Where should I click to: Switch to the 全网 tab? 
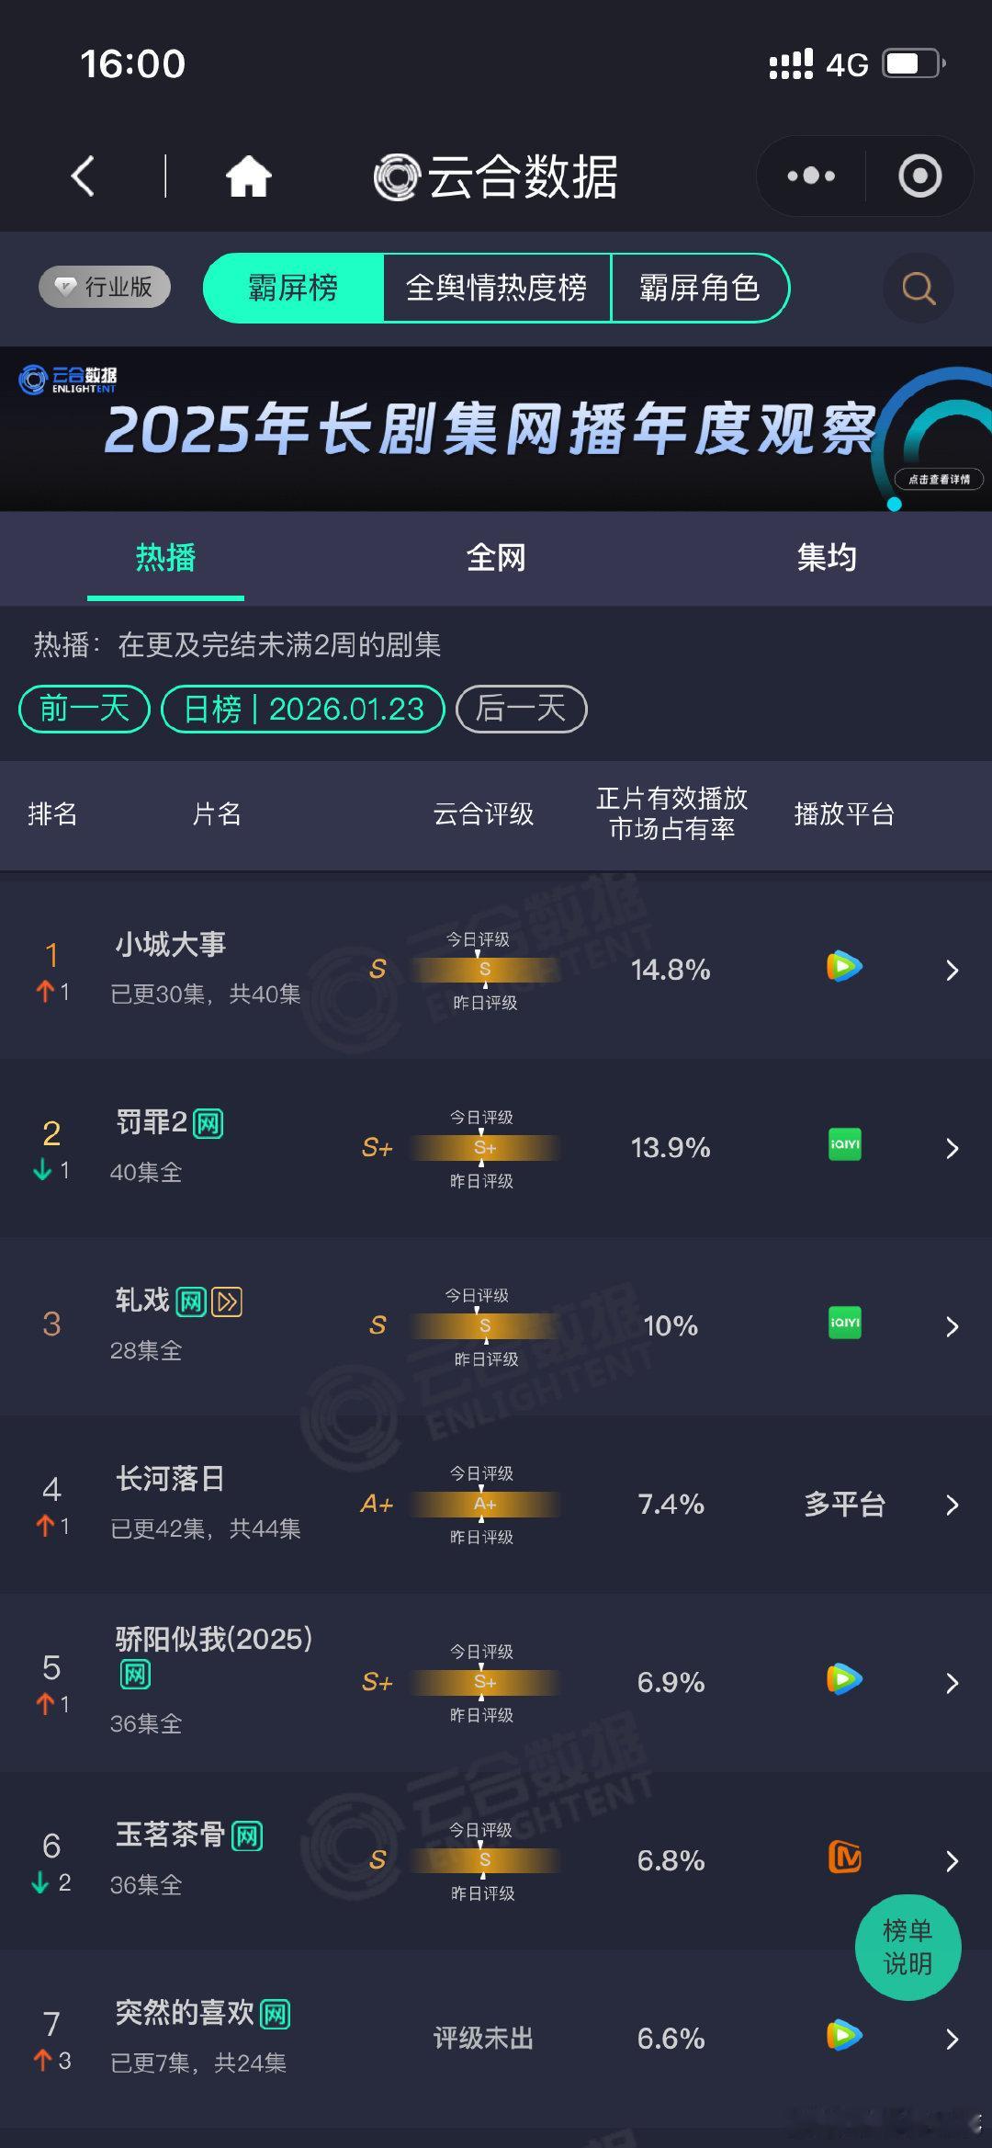[x=497, y=558]
